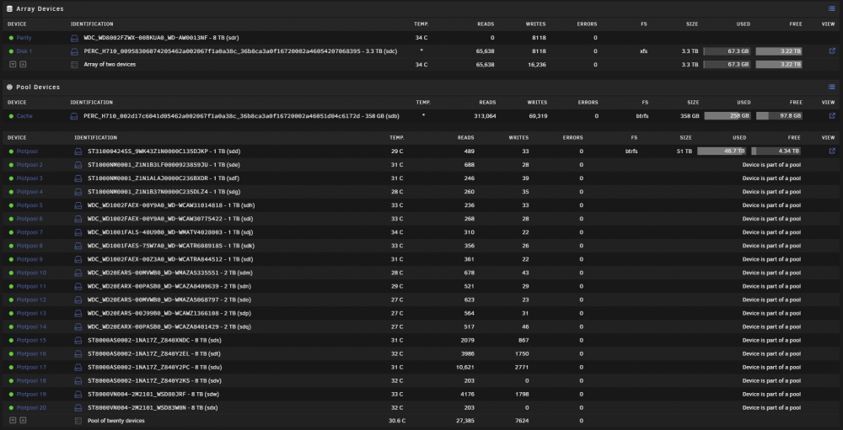
Task: Open the Cache device link
Action: pos(24,116)
